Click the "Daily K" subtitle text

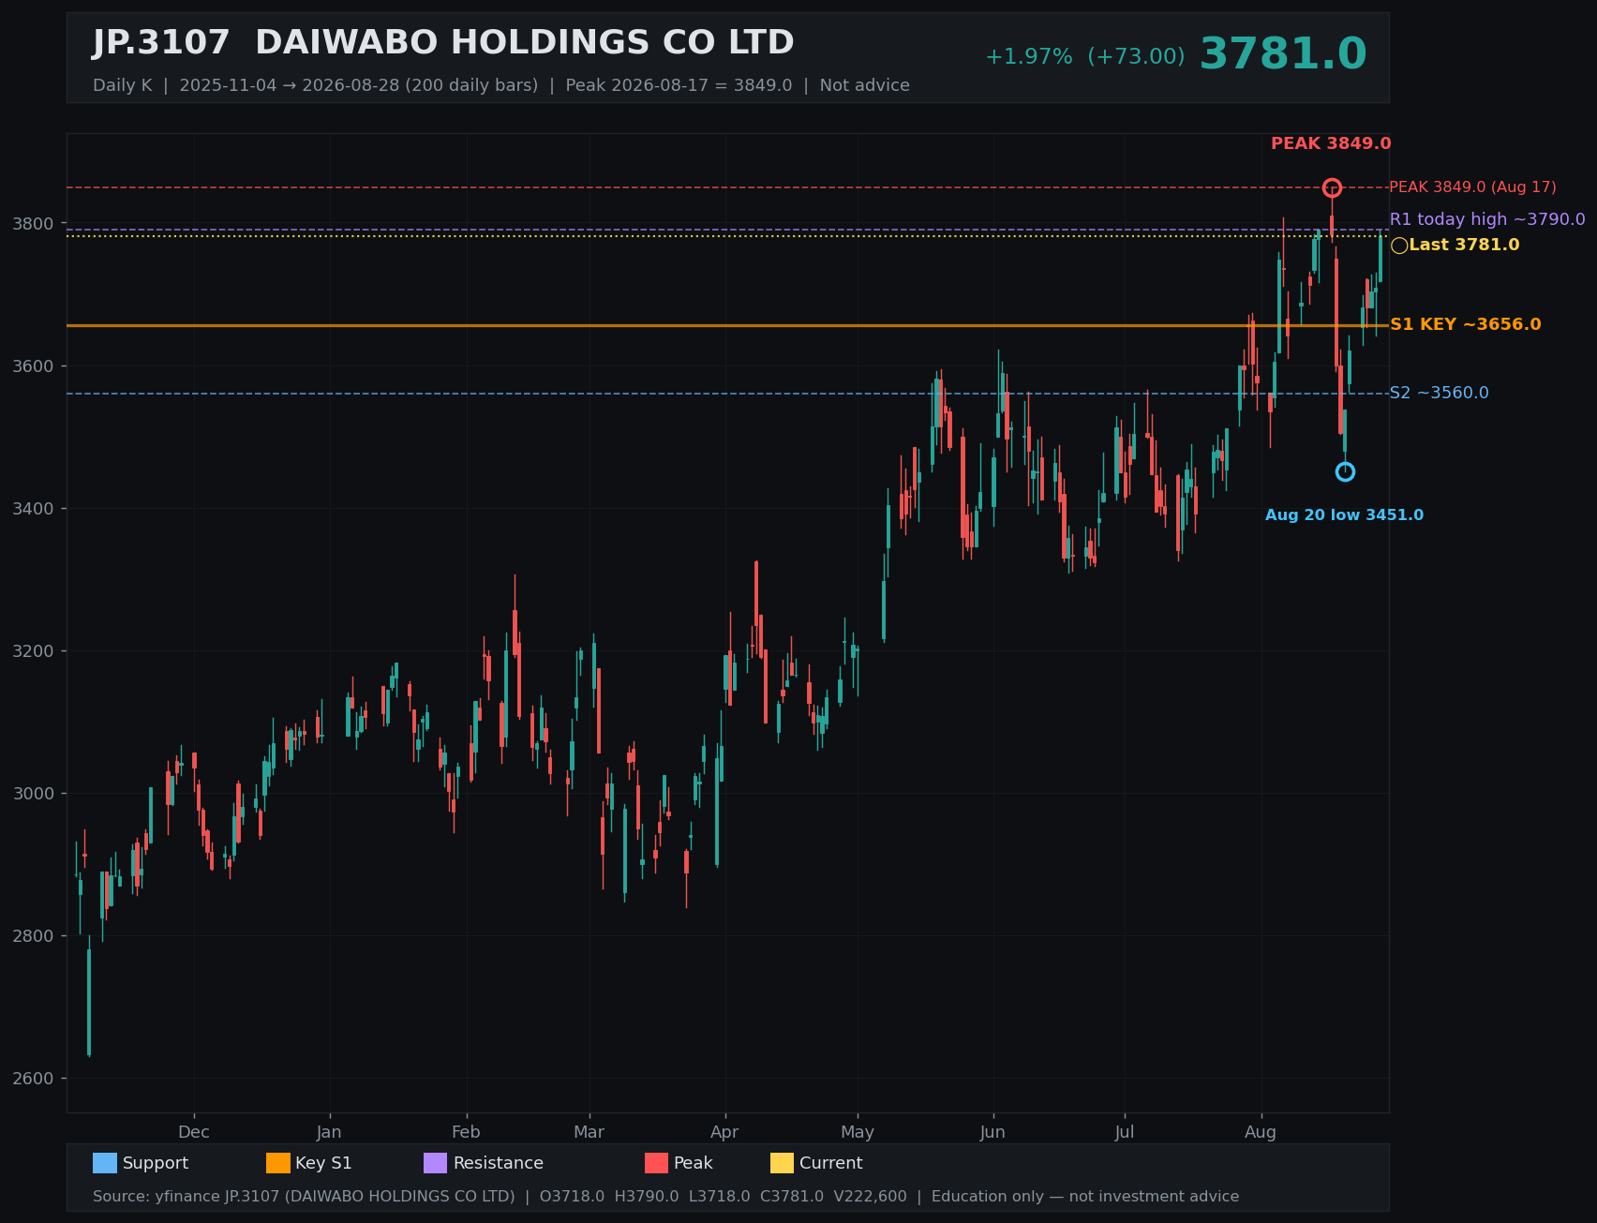tap(122, 85)
